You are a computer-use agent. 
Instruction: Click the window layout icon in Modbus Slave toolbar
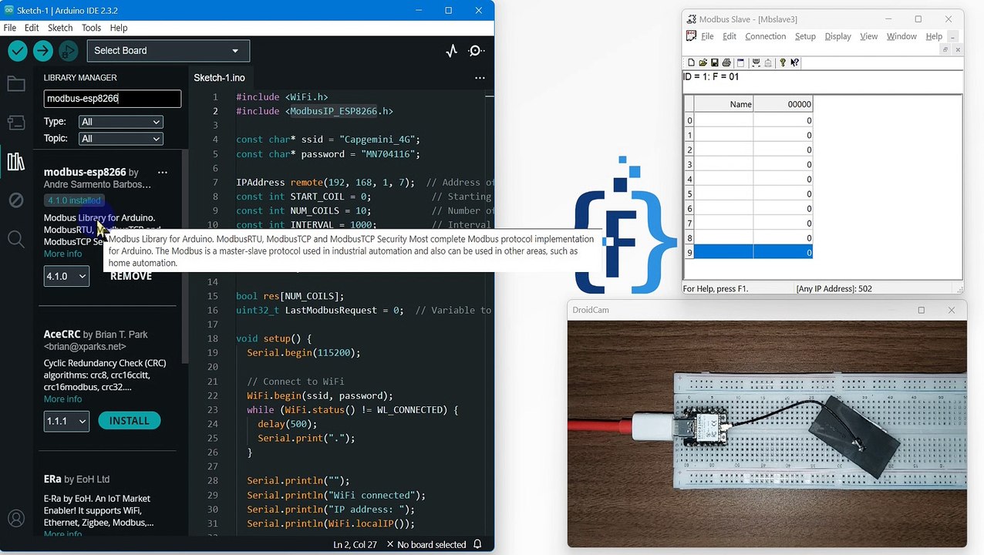click(x=741, y=62)
